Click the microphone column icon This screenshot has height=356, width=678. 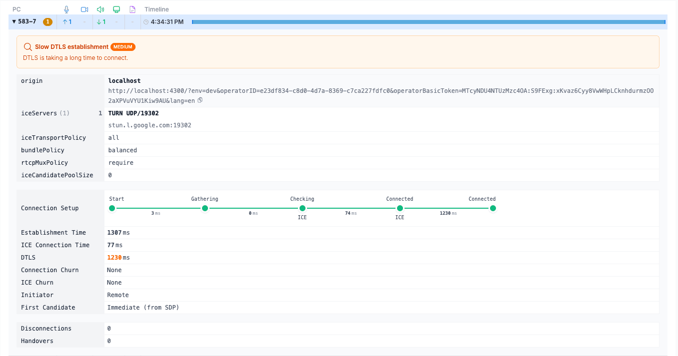coord(66,9)
